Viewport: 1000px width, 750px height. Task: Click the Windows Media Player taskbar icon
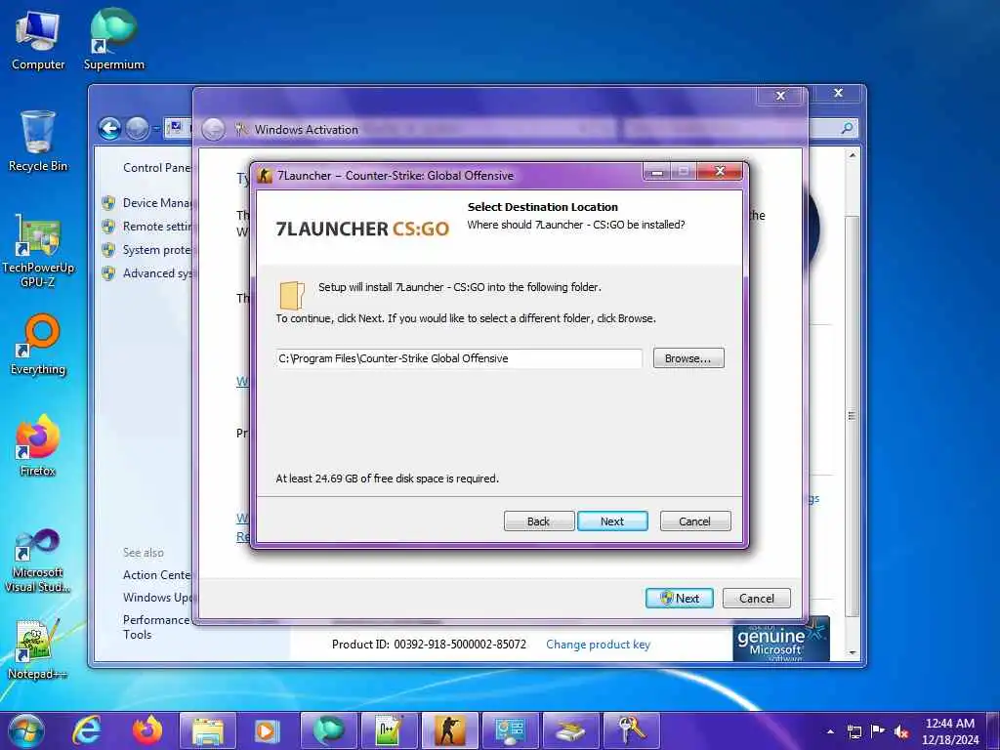click(268, 730)
